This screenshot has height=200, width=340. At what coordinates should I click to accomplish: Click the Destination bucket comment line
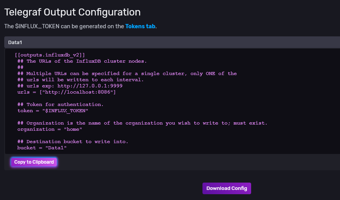pyautogui.click(x=73, y=142)
